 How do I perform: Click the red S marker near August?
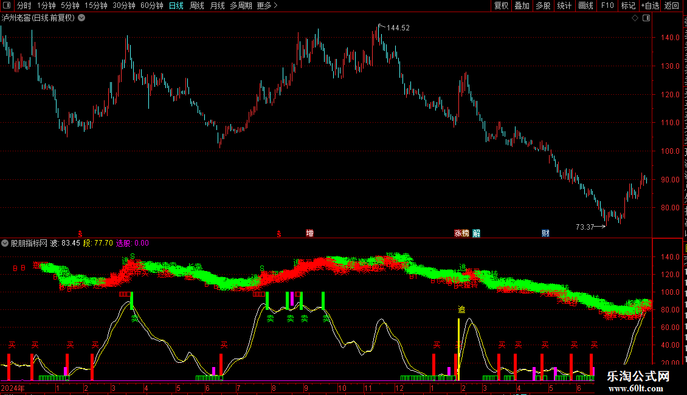(x=278, y=234)
